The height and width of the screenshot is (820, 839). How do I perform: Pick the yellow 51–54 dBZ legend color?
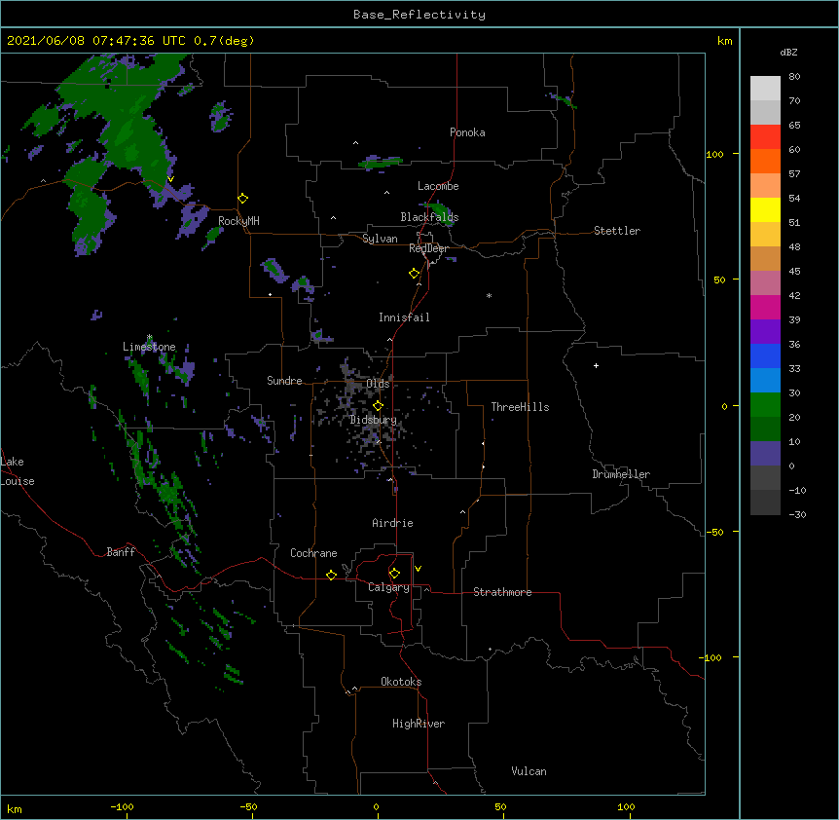click(x=765, y=209)
